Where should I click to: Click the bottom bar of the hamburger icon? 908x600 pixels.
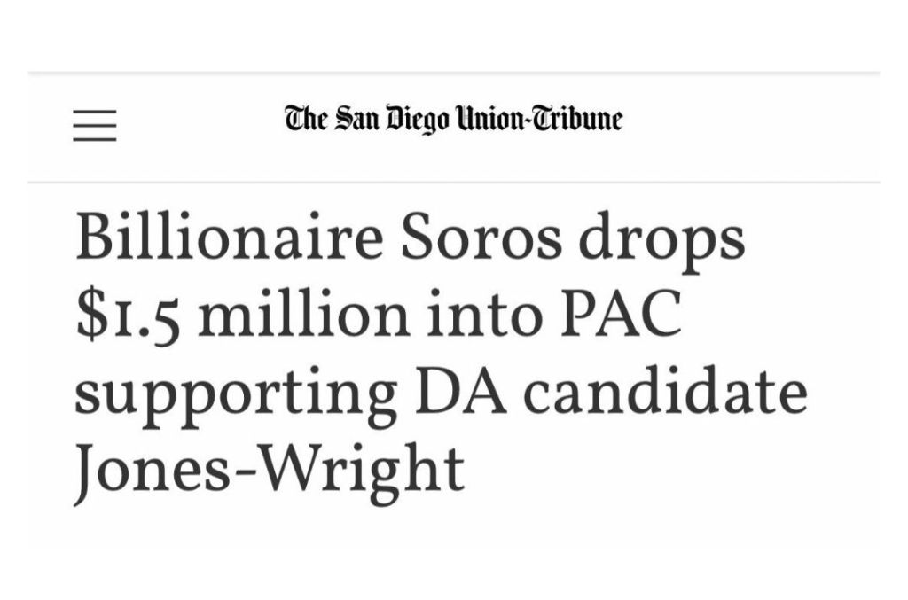[x=95, y=139]
